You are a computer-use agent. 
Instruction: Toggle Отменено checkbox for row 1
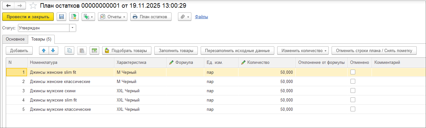353,72
